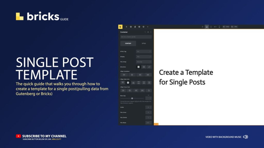Switch to the desktop breakpoint icon

tap(207, 27)
